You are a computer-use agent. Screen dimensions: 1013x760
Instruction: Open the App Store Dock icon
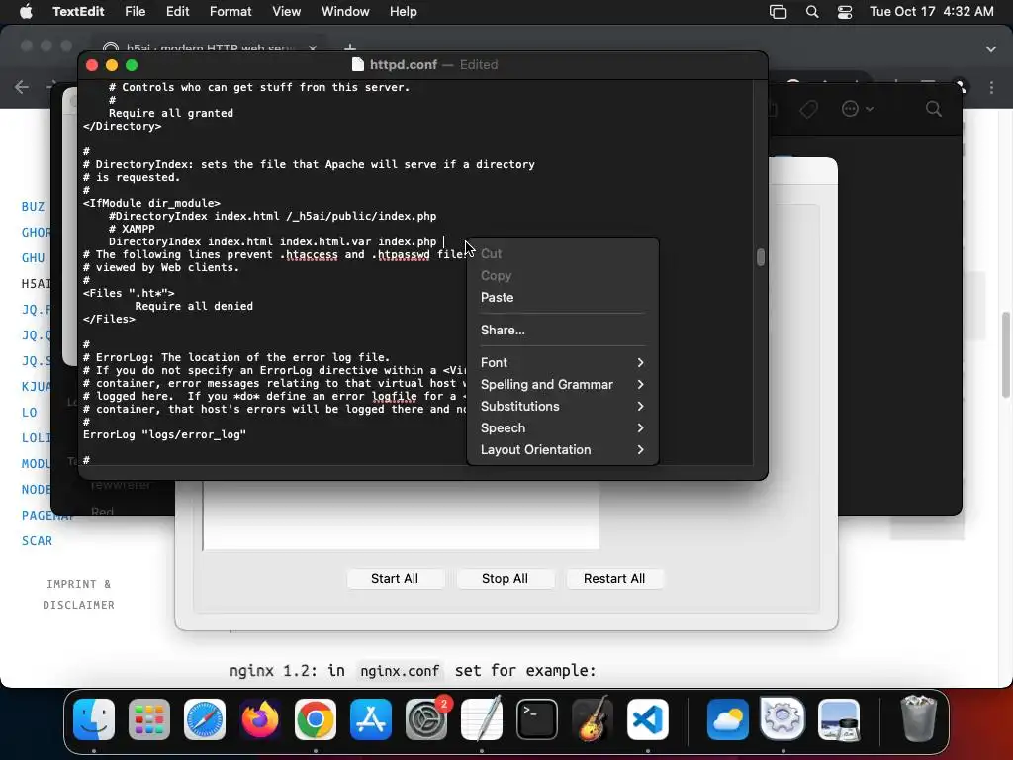click(x=371, y=719)
